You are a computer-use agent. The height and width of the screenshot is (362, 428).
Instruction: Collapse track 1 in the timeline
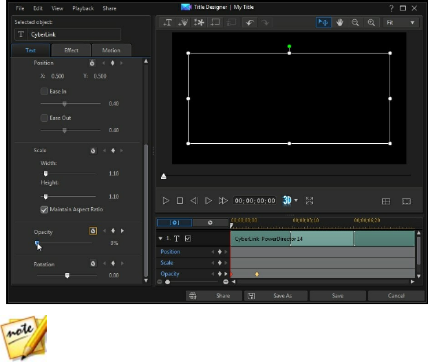160,238
